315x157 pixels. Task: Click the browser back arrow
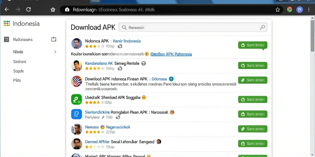7,10
